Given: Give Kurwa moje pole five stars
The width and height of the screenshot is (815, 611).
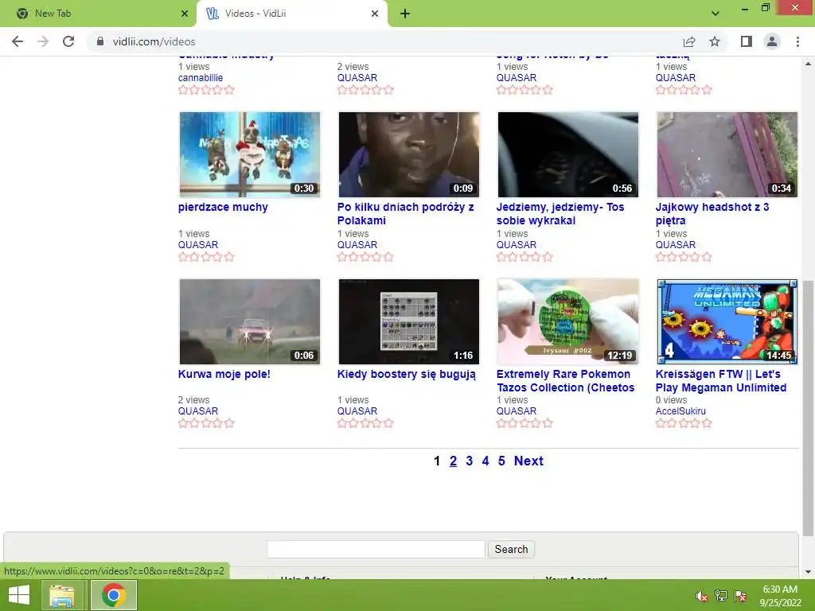Looking at the screenshot, I should [x=229, y=423].
